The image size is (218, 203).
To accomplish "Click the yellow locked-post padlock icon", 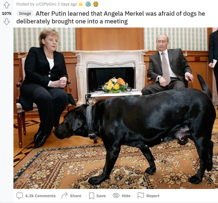I will pos(81,4).
